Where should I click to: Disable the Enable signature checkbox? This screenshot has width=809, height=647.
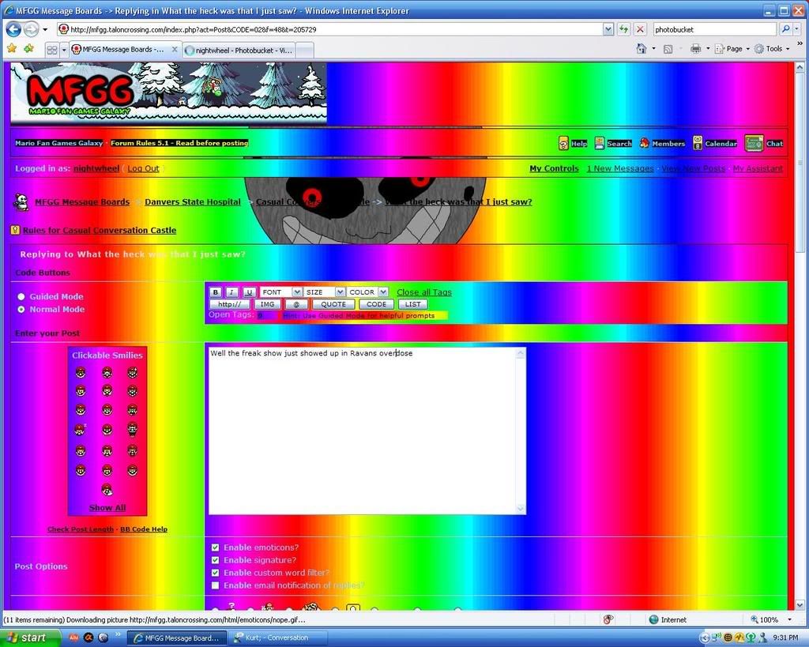[215, 559]
